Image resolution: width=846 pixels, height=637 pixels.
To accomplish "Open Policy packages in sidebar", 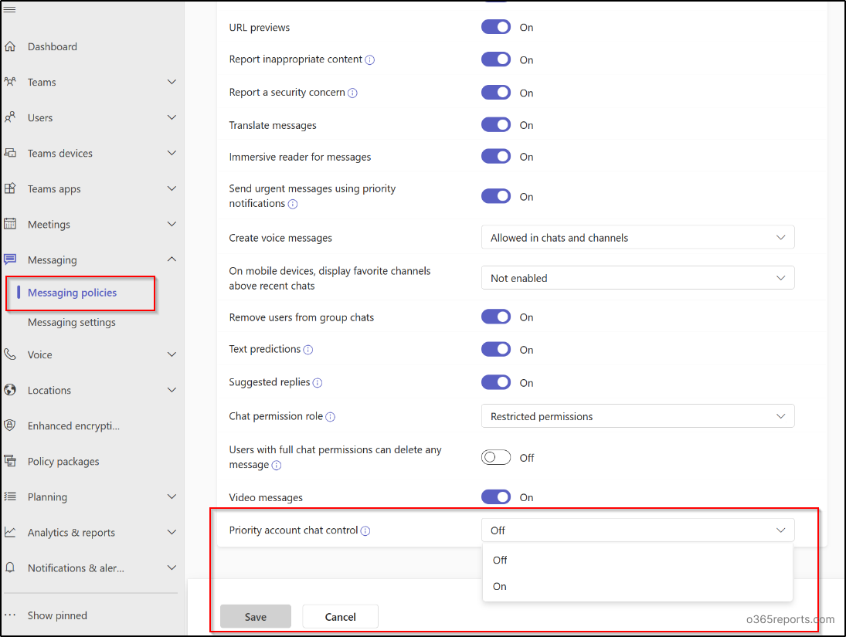I will click(63, 461).
